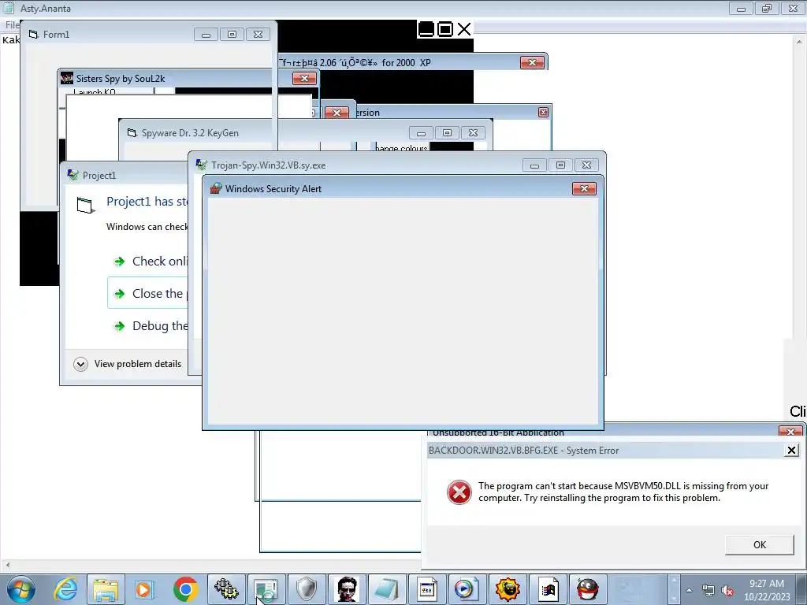The height and width of the screenshot is (605, 807).
Task: Close the Trojan-Spy.Win32.VB.sy.exe window
Action: (586, 165)
